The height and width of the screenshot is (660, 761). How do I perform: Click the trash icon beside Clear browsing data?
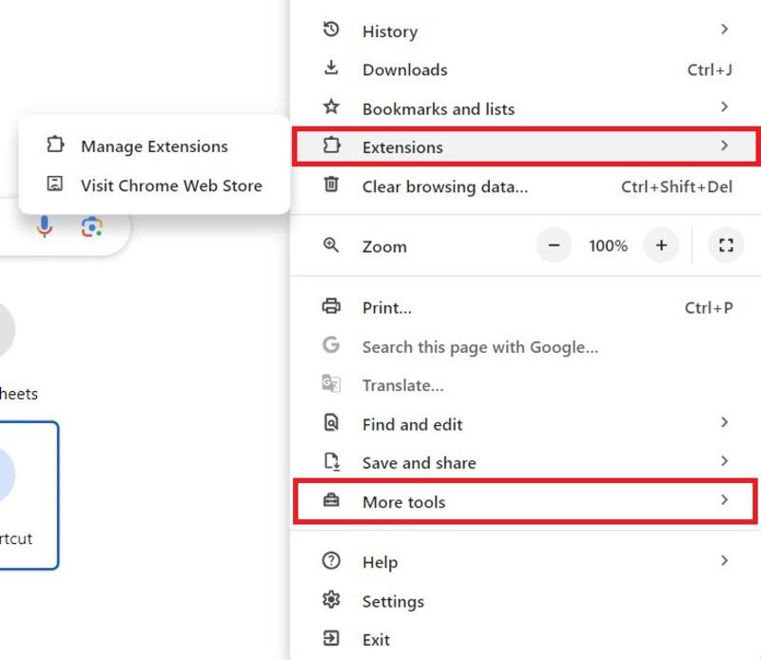[331, 184]
